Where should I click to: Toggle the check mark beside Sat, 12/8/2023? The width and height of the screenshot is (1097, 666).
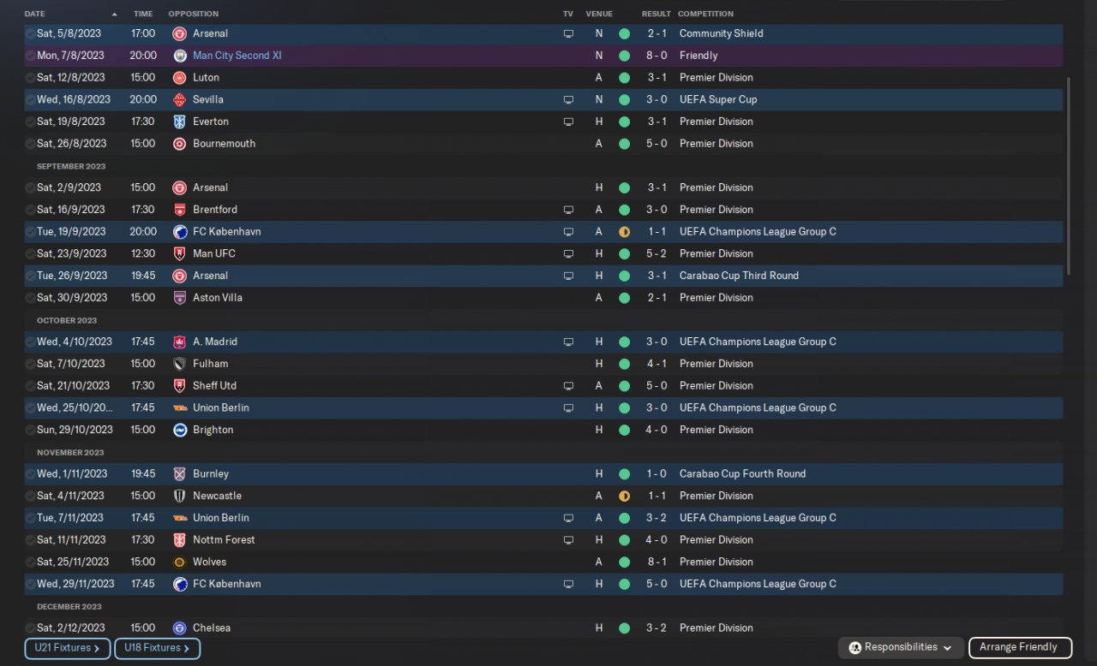pos(30,78)
